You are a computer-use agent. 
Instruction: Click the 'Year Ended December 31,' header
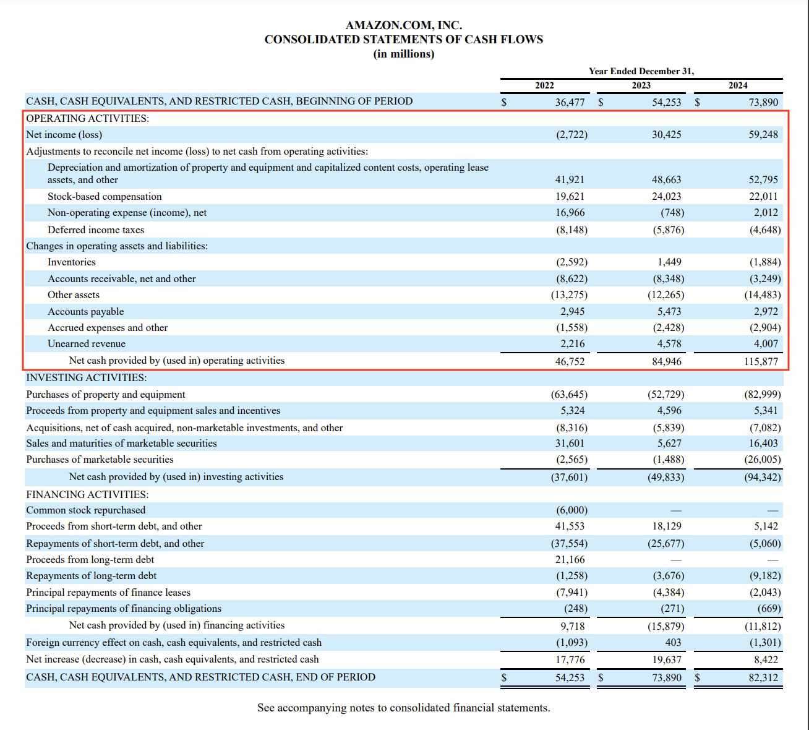(641, 71)
